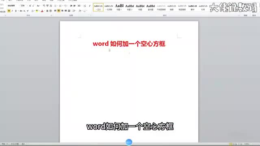This screenshot has width=260, height=146.
Task: Open text effects dropdown
Action: click(33, 11)
